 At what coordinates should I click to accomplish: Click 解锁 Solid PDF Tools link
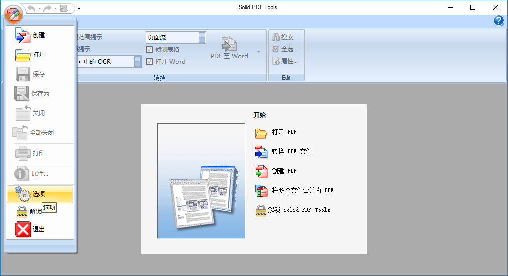[293, 210]
